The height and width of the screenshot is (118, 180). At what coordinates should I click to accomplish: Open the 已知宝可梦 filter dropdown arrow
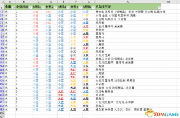coord(159,8)
